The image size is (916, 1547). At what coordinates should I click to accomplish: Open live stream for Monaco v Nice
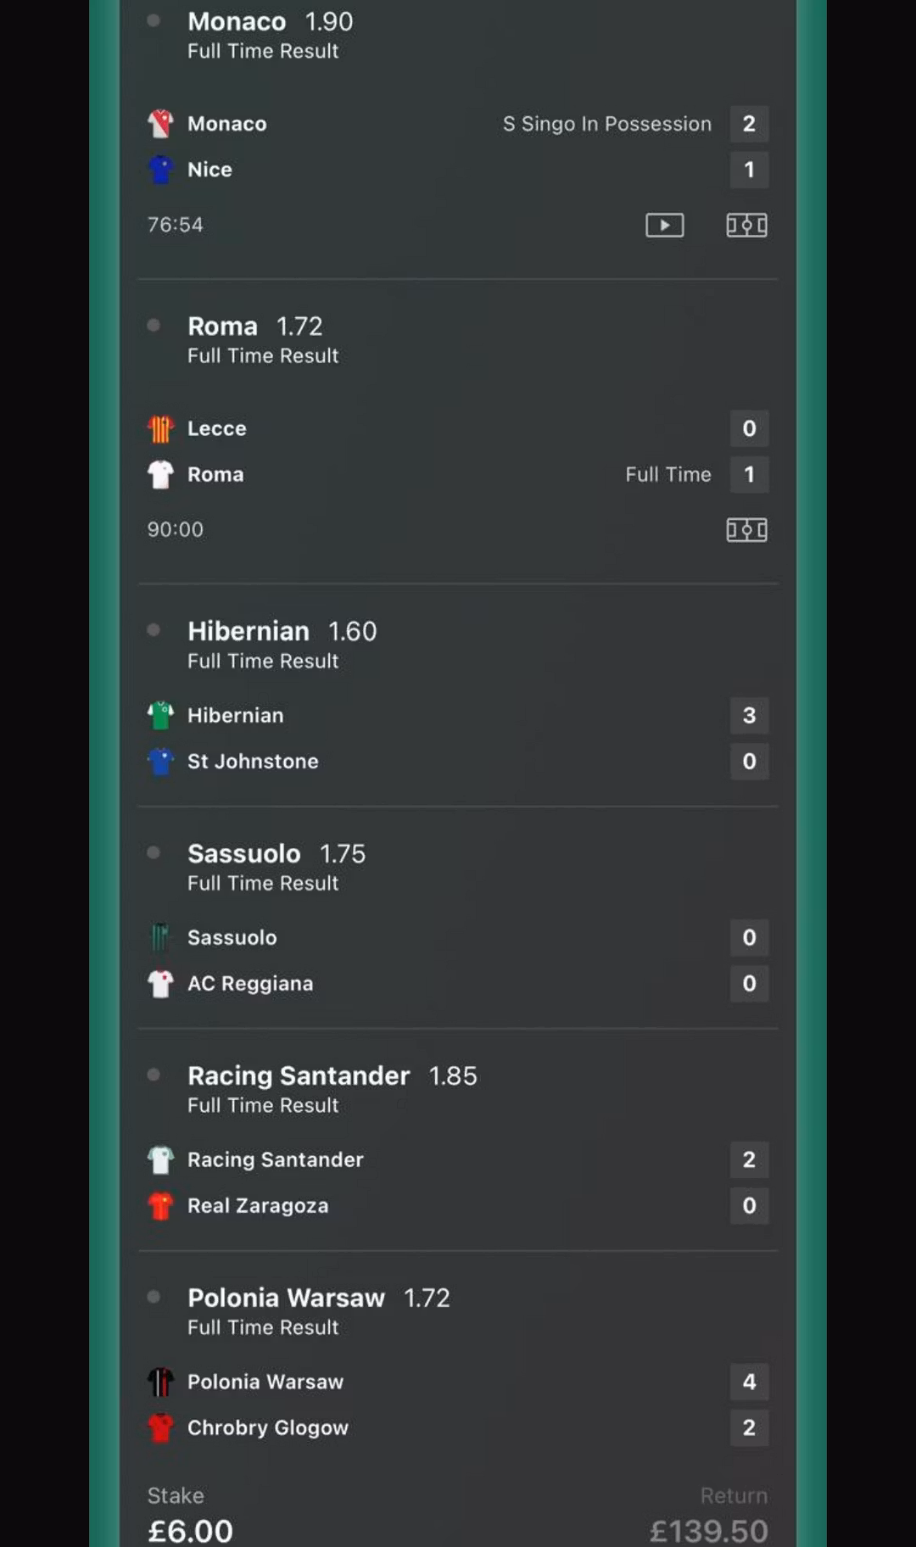(x=664, y=225)
